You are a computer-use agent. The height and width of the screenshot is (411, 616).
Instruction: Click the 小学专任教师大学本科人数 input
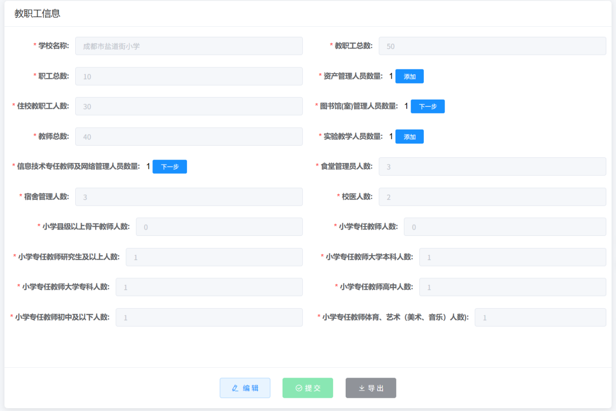click(512, 257)
